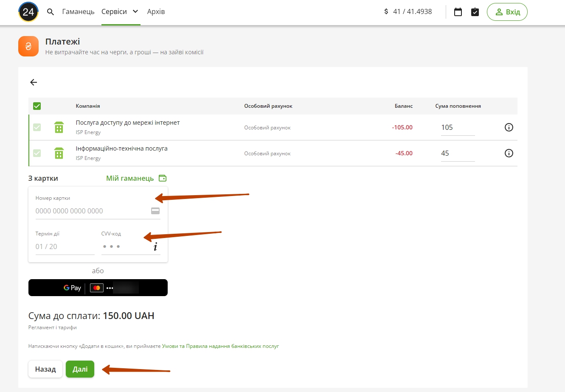This screenshot has height=392, width=565.
Task: Focus the Термін дії input field
Action: click(65, 246)
